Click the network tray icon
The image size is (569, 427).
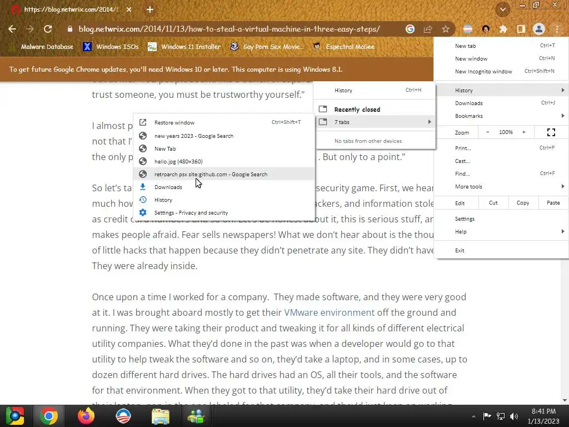(501, 416)
